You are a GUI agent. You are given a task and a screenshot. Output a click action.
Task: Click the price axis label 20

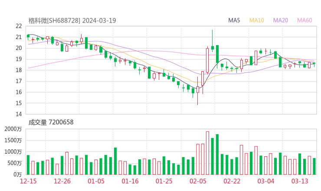[x=19, y=48]
